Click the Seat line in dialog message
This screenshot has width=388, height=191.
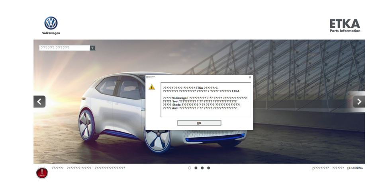pyautogui.click(x=200, y=101)
